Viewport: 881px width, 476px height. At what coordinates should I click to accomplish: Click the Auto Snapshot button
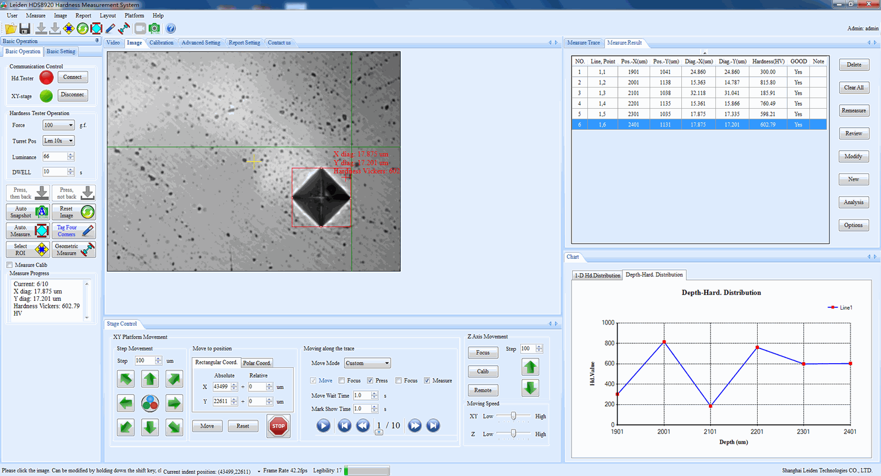[28, 212]
